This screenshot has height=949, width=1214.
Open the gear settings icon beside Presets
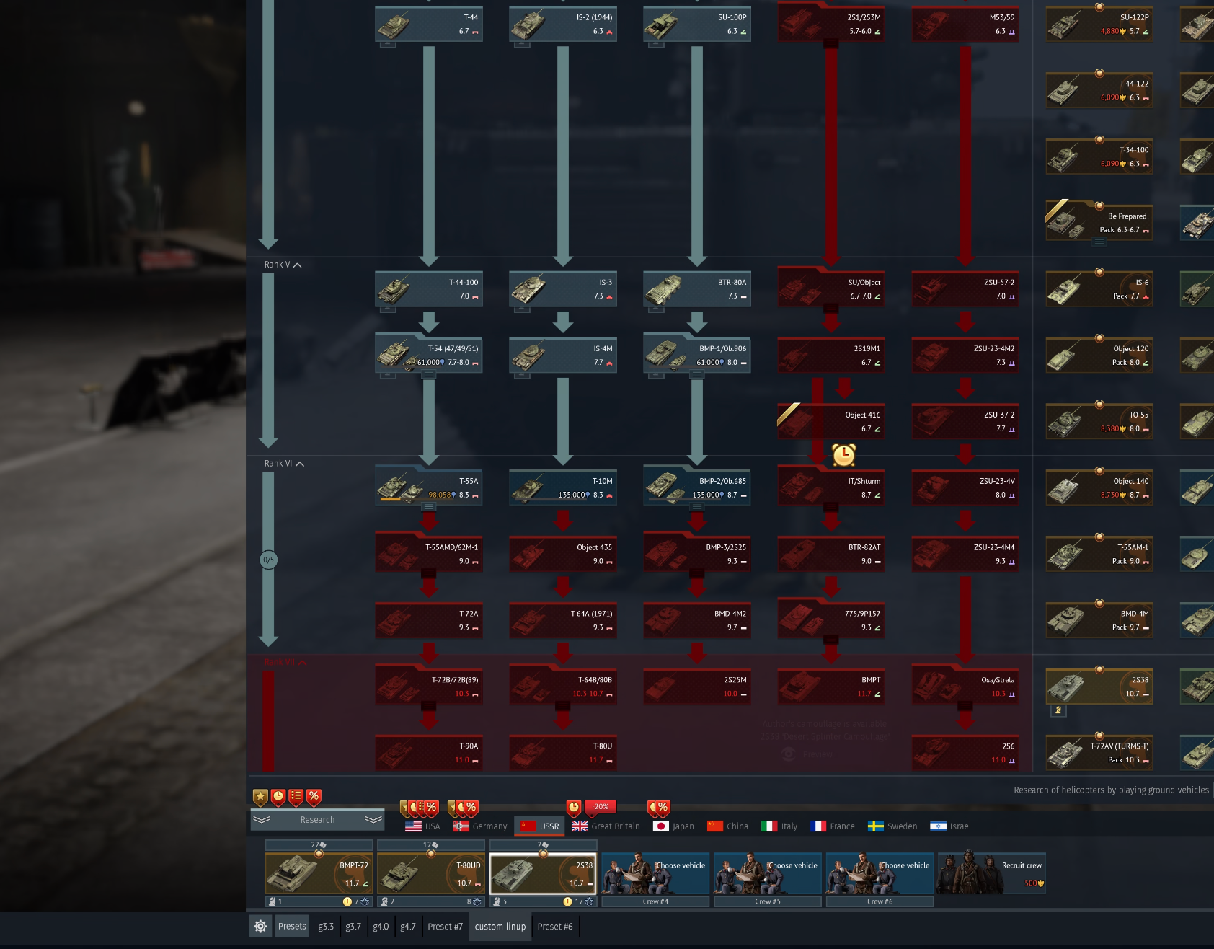[x=260, y=927]
